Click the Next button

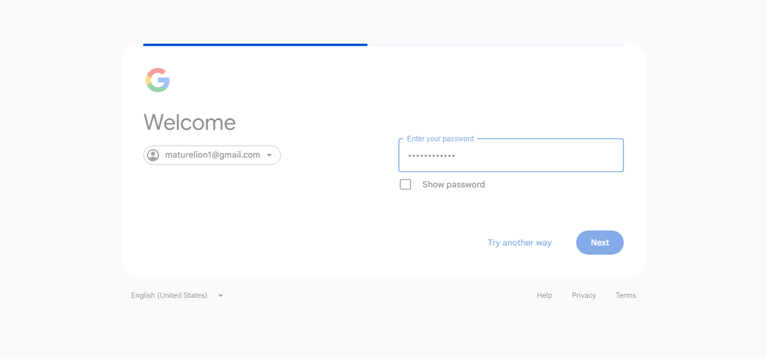pyautogui.click(x=600, y=243)
